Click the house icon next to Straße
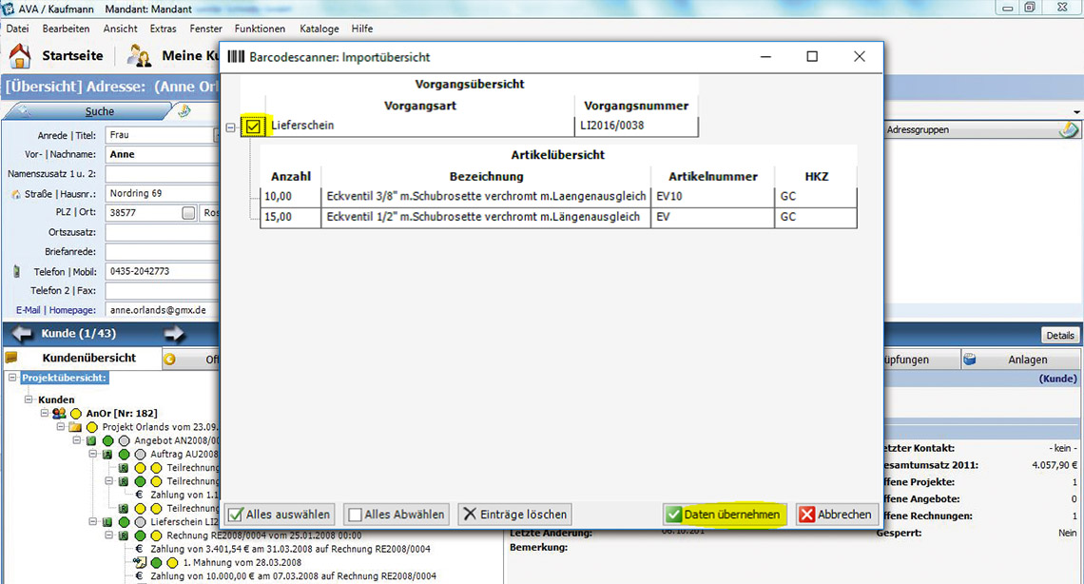1084x584 pixels. point(16,194)
